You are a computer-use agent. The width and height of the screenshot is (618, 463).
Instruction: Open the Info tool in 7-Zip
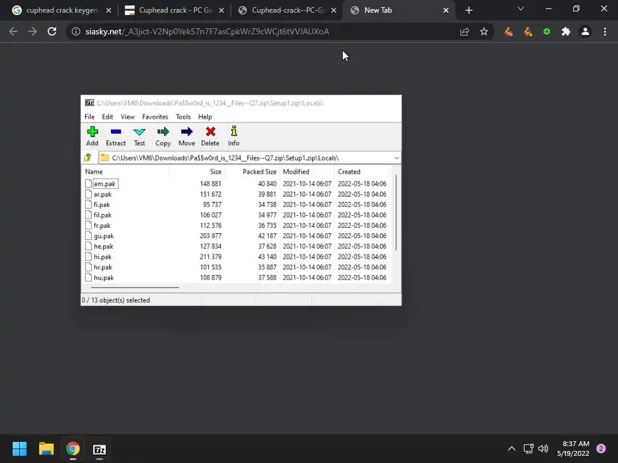click(234, 136)
